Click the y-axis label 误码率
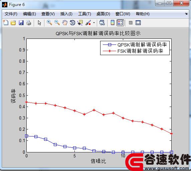This screenshot has height=171, width=191. [13, 96]
